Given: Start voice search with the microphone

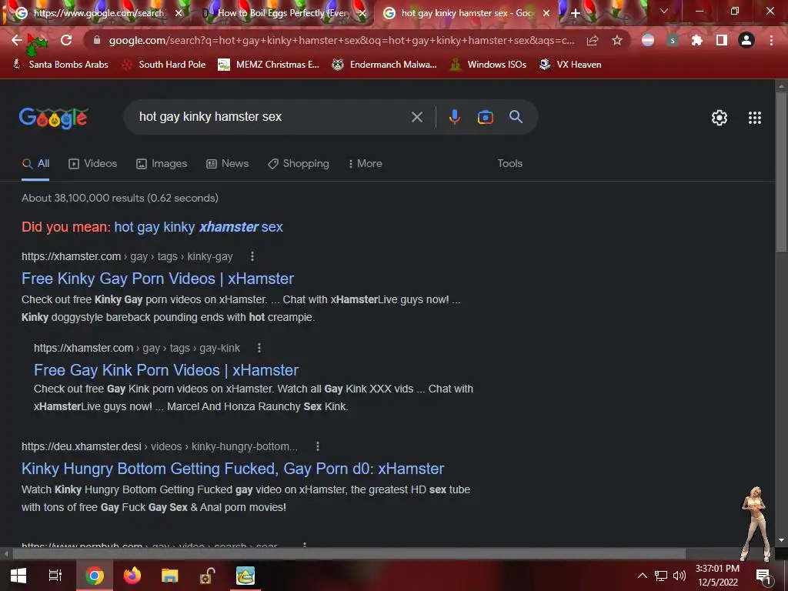Looking at the screenshot, I should coord(454,117).
